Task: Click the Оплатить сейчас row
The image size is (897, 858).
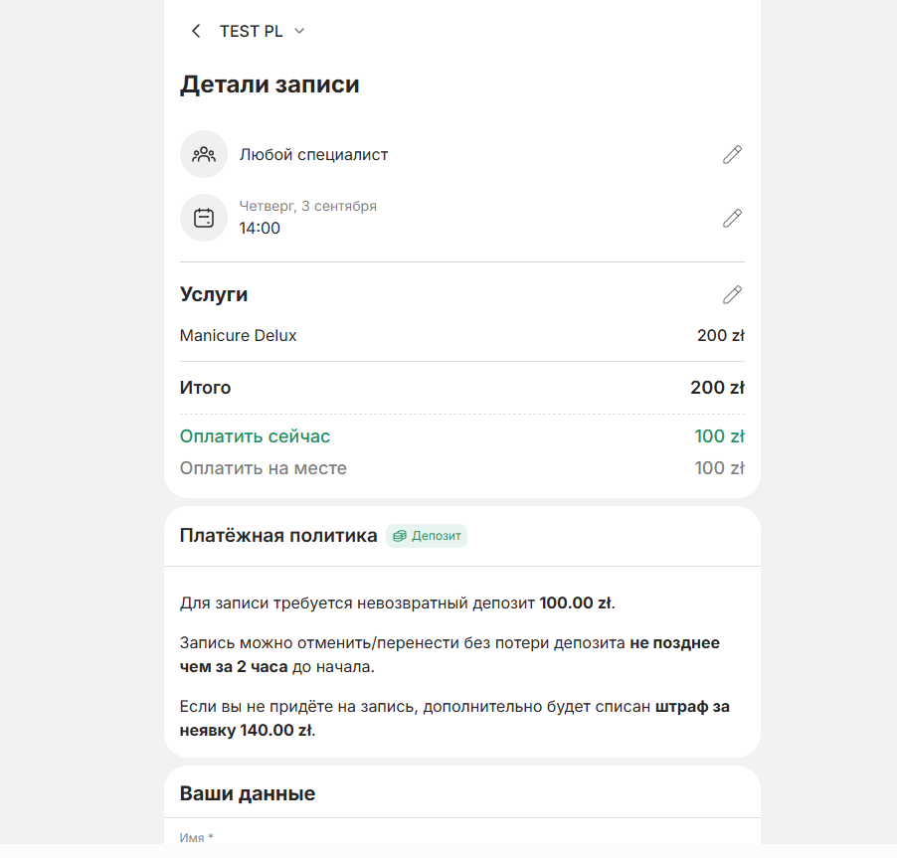Action: point(462,436)
